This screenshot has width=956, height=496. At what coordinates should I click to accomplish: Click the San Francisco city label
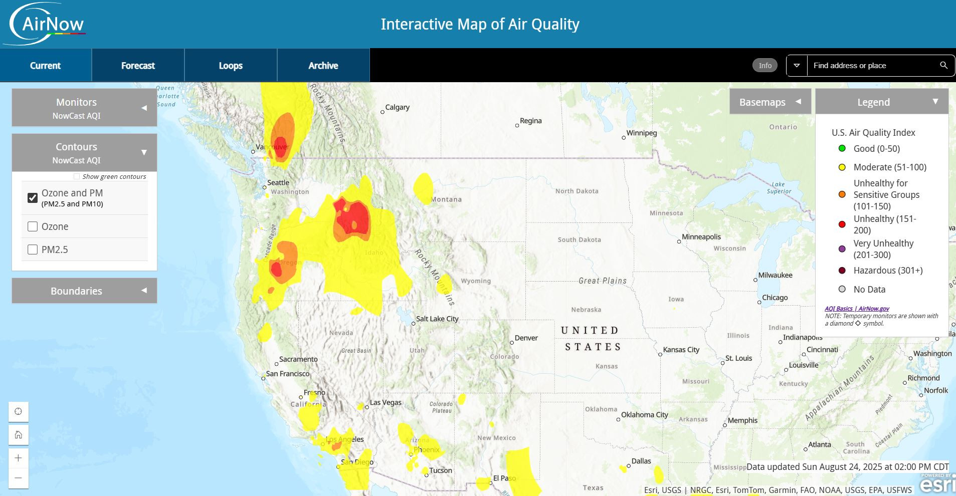click(288, 374)
